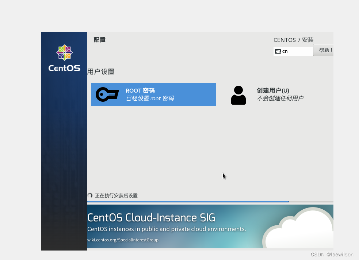Open 创建用户(U) setting

click(x=267, y=95)
